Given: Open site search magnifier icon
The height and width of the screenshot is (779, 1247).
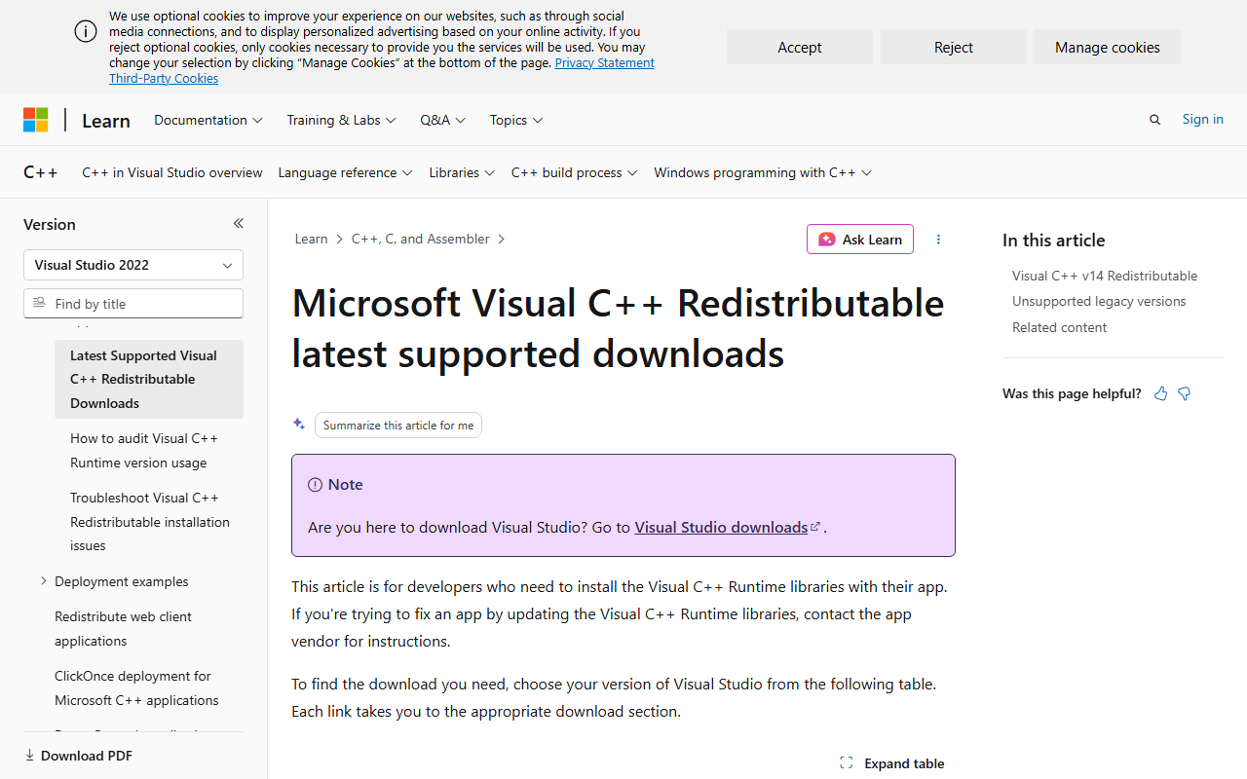Looking at the screenshot, I should (x=1155, y=120).
